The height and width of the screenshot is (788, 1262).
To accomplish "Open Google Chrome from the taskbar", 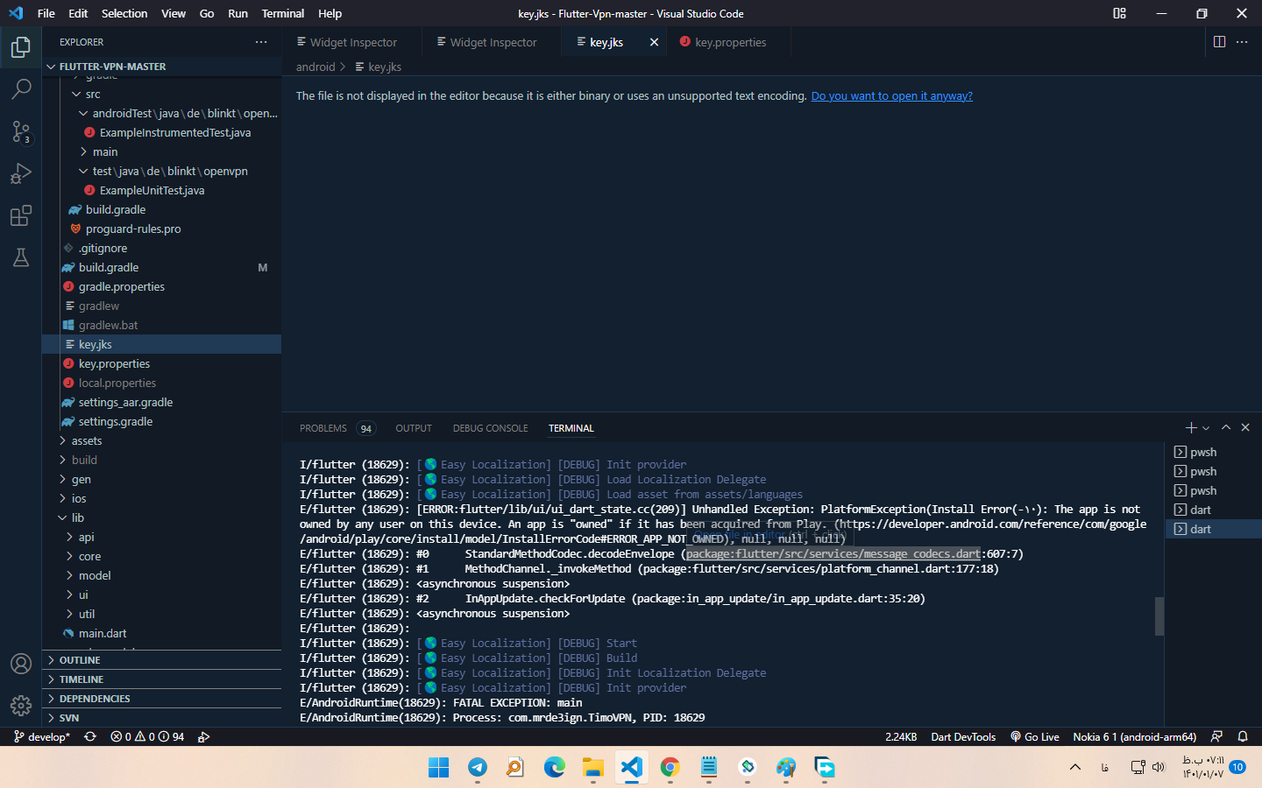I will pyautogui.click(x=670, y=768).
